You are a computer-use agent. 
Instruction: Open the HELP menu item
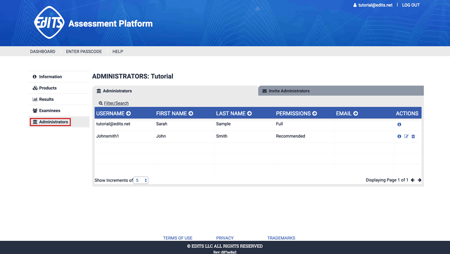pyautogui.click(x=117, y=52)
